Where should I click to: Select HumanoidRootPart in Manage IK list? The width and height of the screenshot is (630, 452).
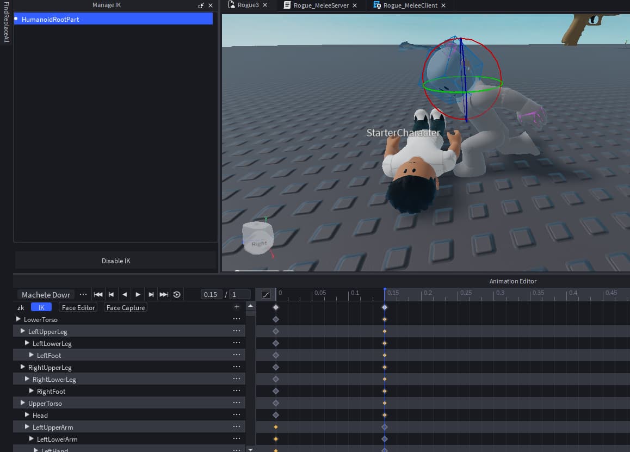coord(113,19)
